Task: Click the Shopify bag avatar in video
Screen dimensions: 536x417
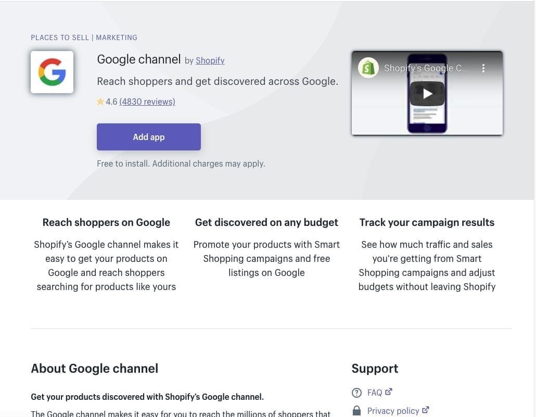Action: point(368,68)
